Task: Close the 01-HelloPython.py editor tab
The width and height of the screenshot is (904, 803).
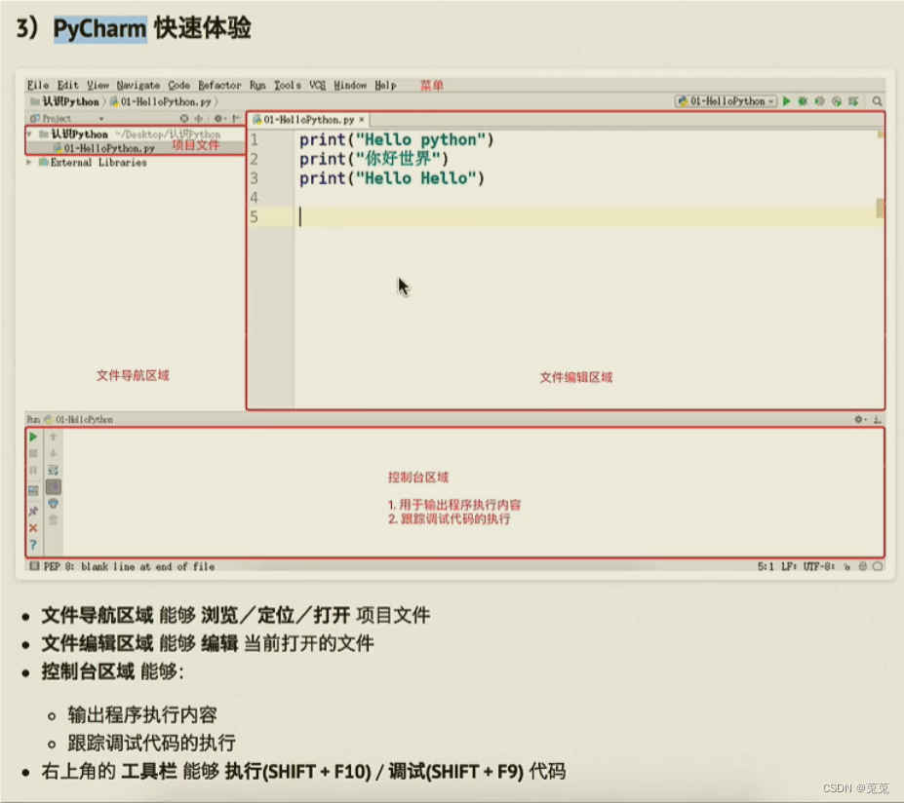Action: [362, 120]
